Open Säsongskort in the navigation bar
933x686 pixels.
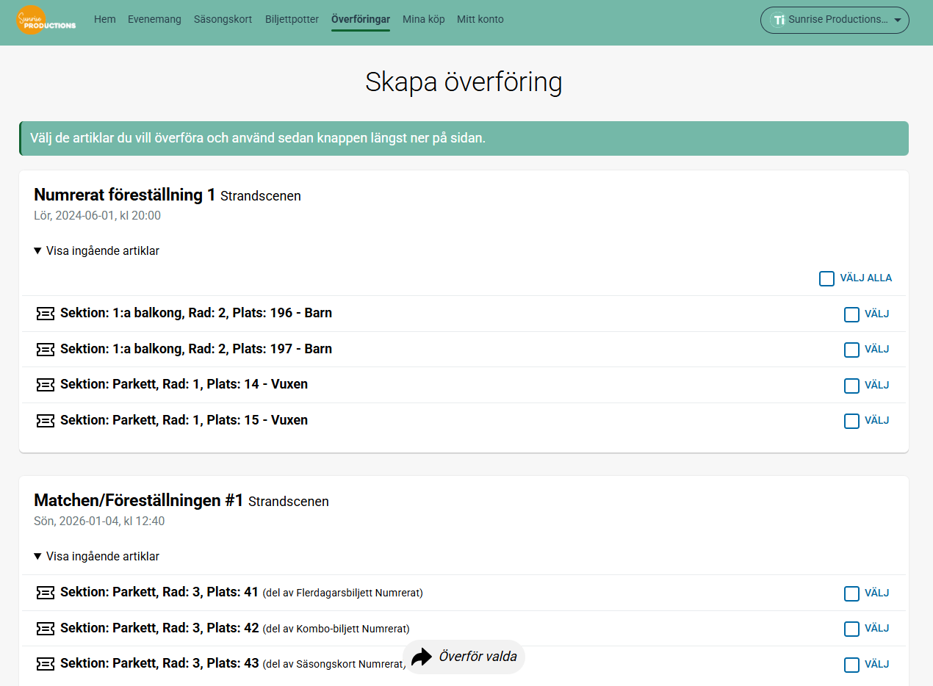tap(223, 20)
